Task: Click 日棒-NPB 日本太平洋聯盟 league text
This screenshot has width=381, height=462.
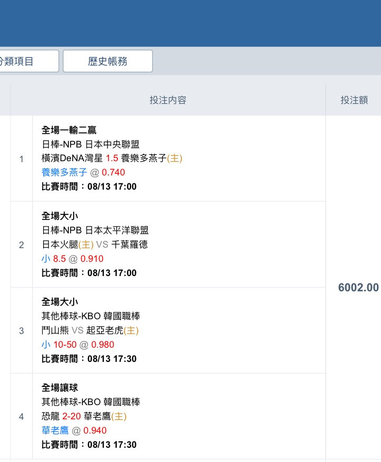Action: [x=95, y=230]
